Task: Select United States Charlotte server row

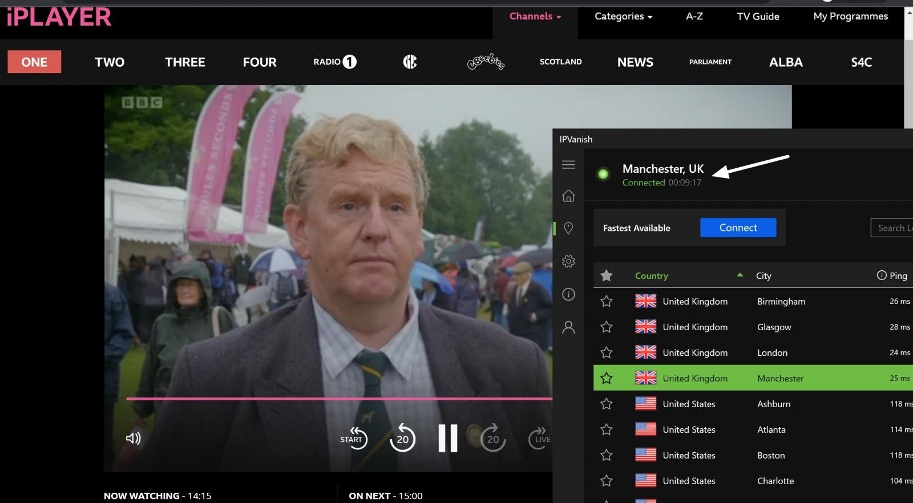Action: pyautogui.click(x=753, y=481)
